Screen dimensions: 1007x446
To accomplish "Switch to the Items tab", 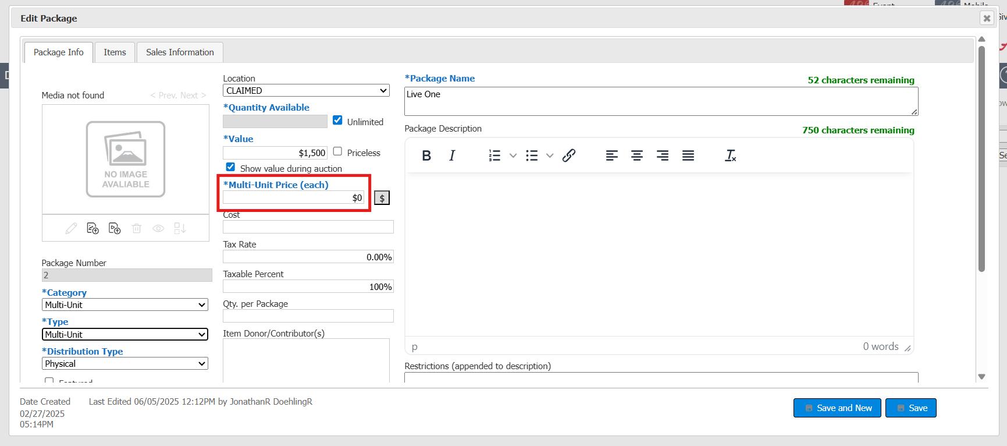I will [x=115, y=52].
